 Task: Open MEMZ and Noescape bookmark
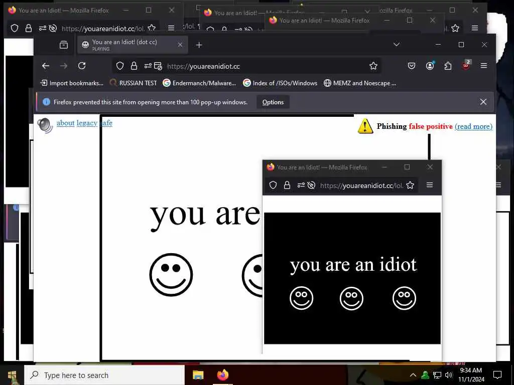click(x=360, y=83)
